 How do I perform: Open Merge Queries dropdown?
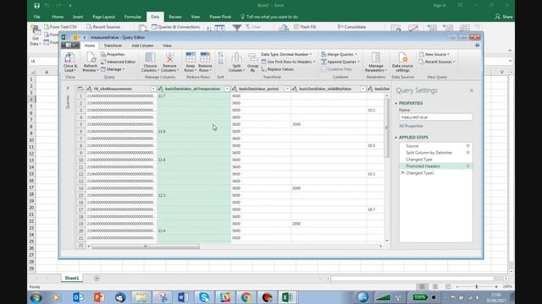[339, 54]
